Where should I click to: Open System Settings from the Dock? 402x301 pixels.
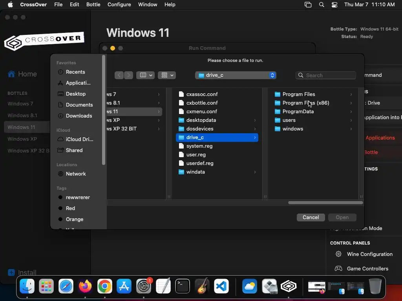click(144, 286)
